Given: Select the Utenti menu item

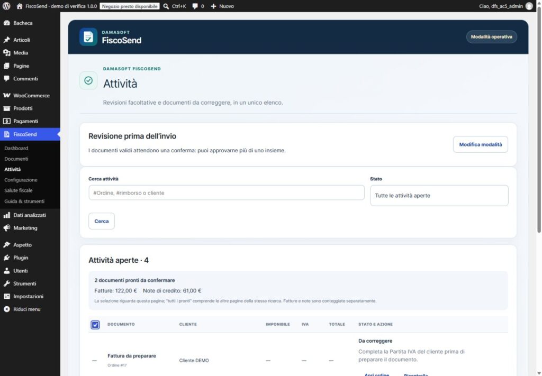Looking at the screenshot, I should point(30,271).
